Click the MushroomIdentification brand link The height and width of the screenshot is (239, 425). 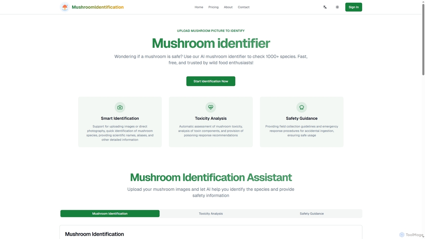98,7
